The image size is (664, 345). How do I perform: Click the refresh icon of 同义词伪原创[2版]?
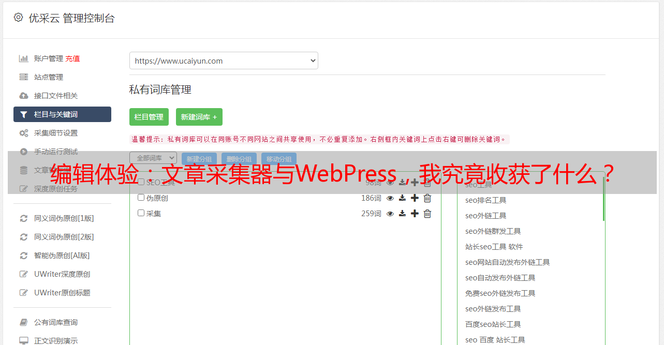23,237
